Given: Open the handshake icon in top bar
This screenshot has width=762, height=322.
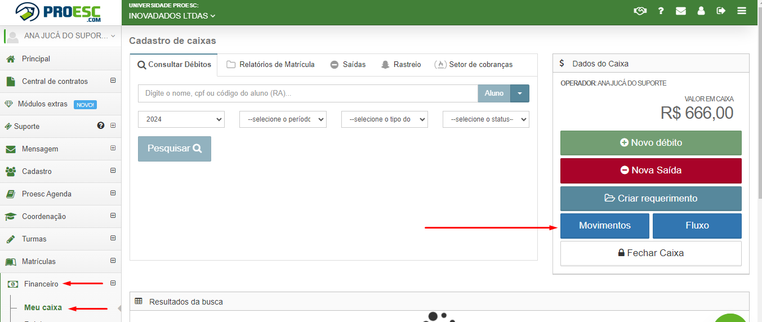Looking at the screenshot, I should tap(640, 11).
